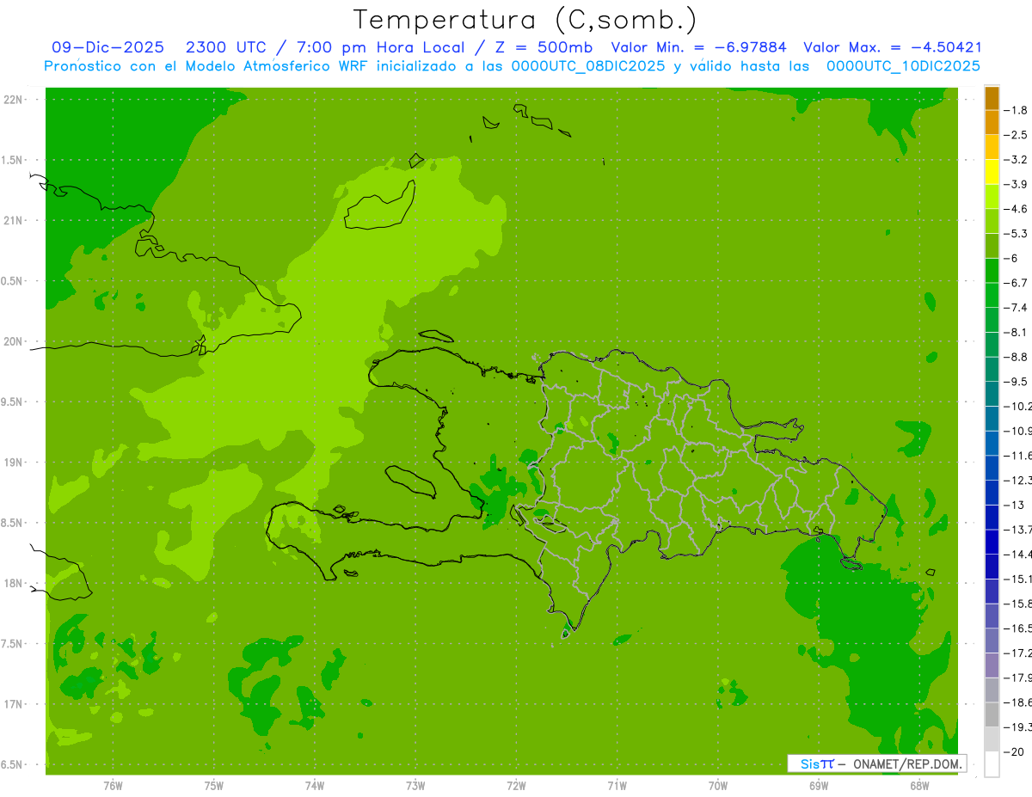Click the '-6.7' colorbar label
1032x797 pixels.
click(x=1016, y=283)
